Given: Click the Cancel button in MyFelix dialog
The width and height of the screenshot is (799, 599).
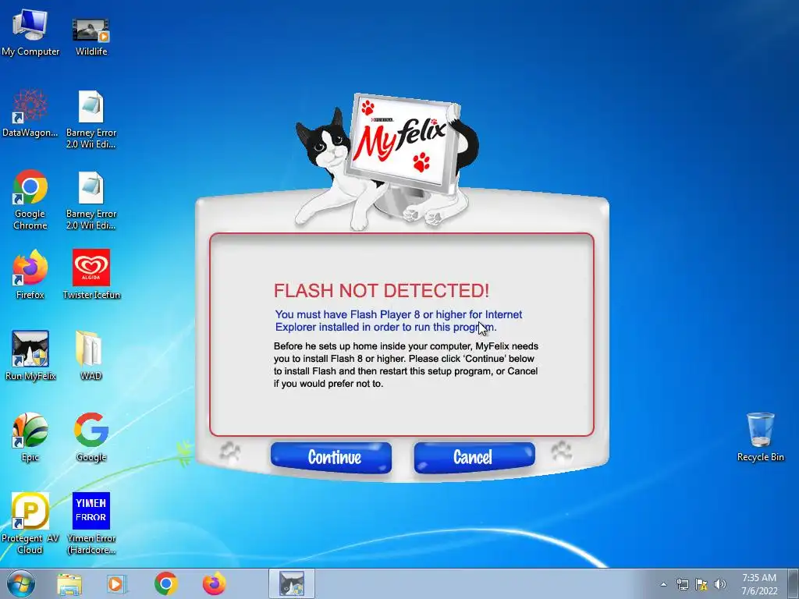Looking at the screenshot, I should point(474,457).
